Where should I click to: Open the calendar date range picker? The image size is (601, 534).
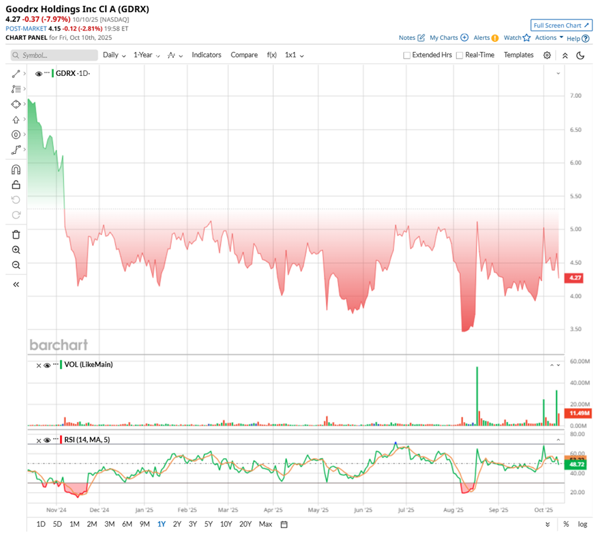click(284, 524)
